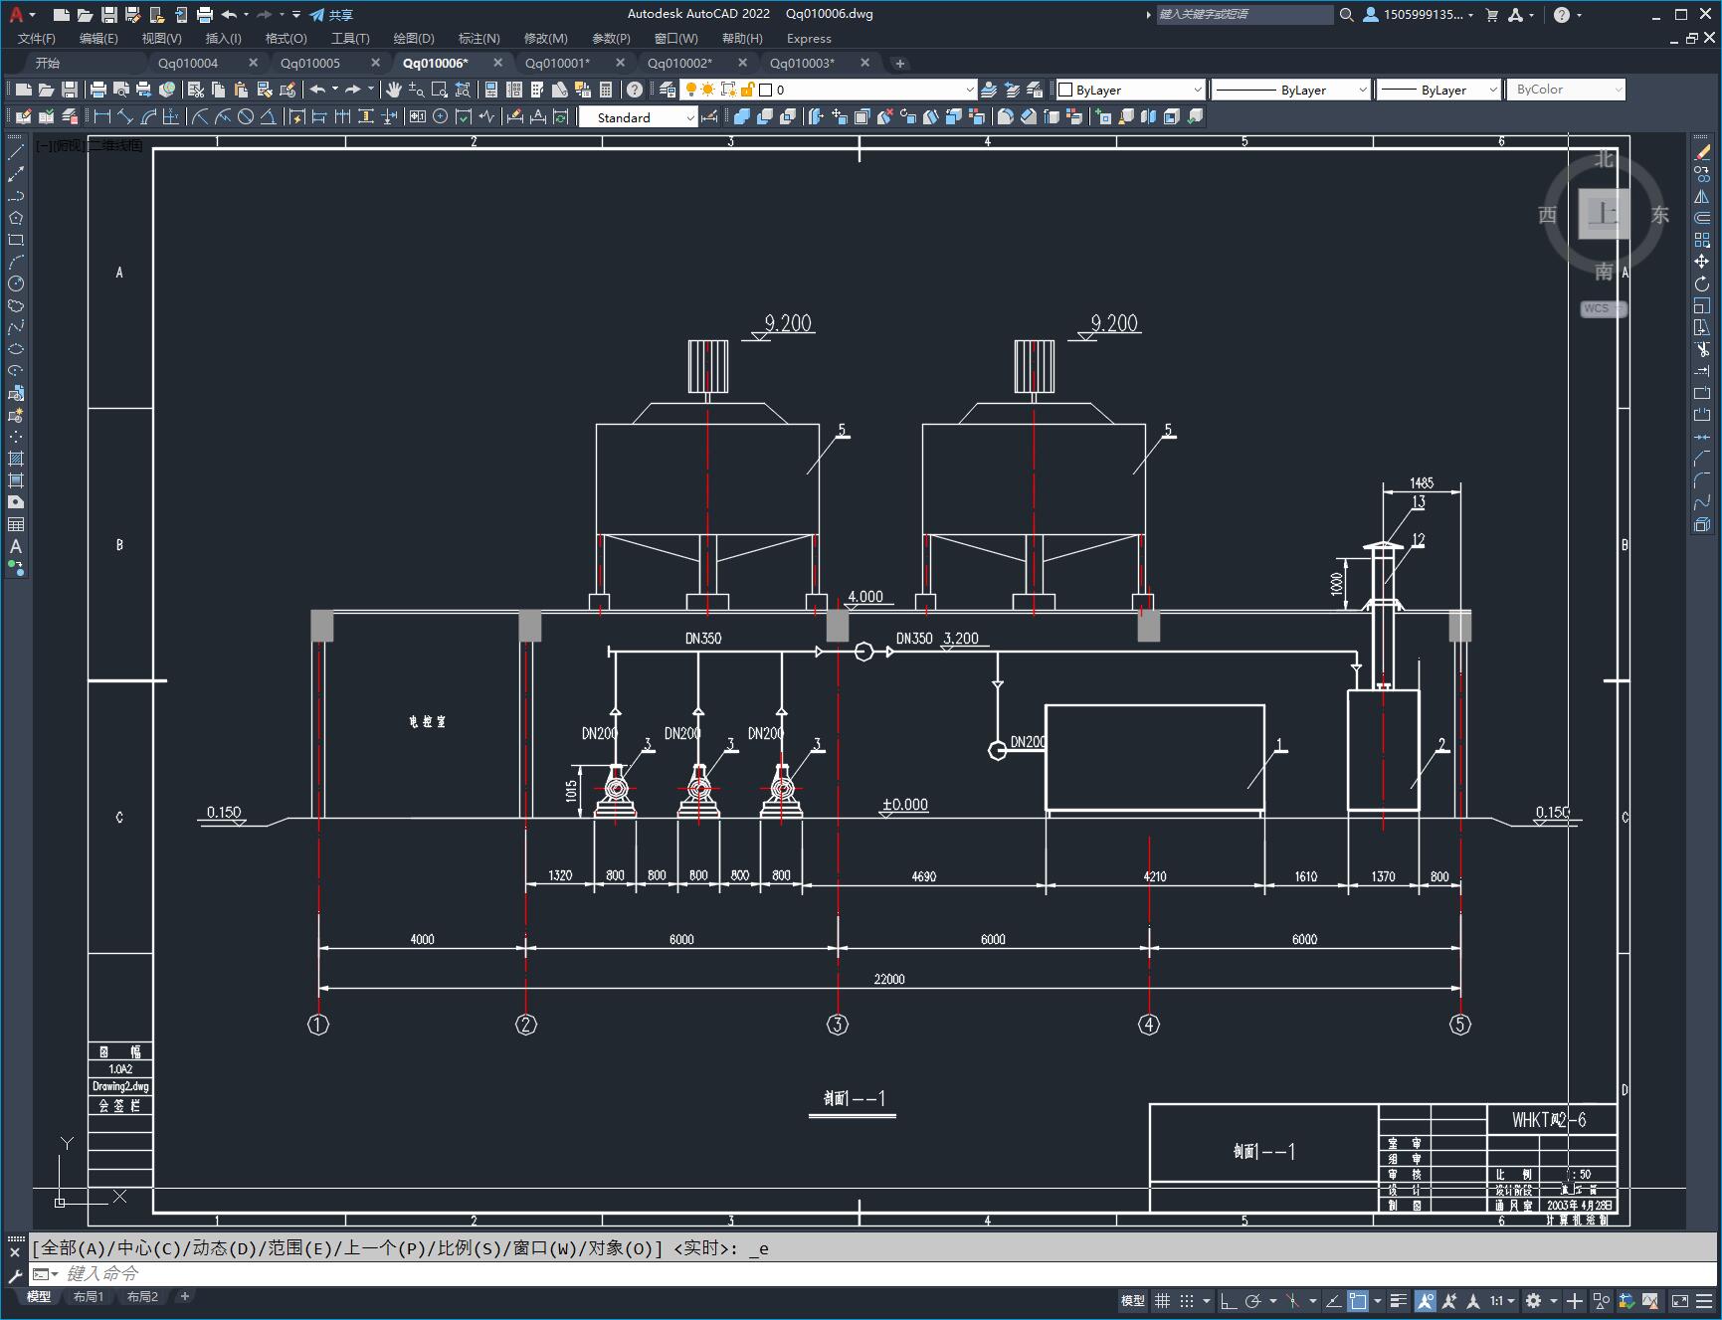Switch to the 布局1 layout tab

coord(89,1296)
